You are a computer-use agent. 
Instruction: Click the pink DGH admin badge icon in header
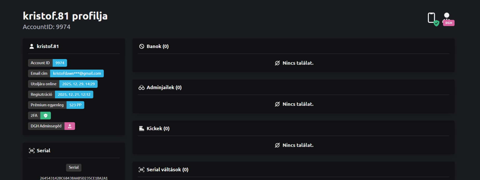click(448, 19)
